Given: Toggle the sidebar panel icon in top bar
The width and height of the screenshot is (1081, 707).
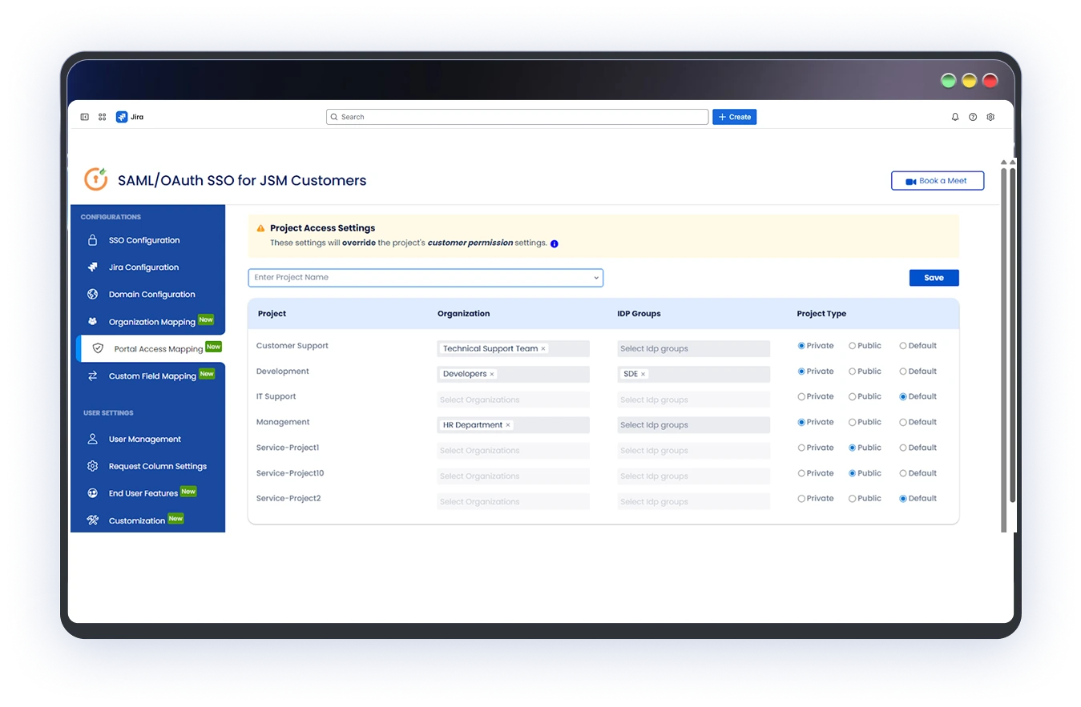Looking at the screenshot, I should (x=85, y=117).
